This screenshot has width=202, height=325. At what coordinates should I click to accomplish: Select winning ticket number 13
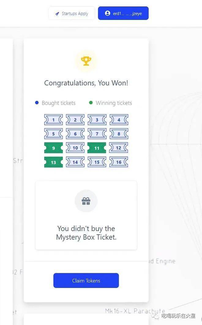(54, 162)
